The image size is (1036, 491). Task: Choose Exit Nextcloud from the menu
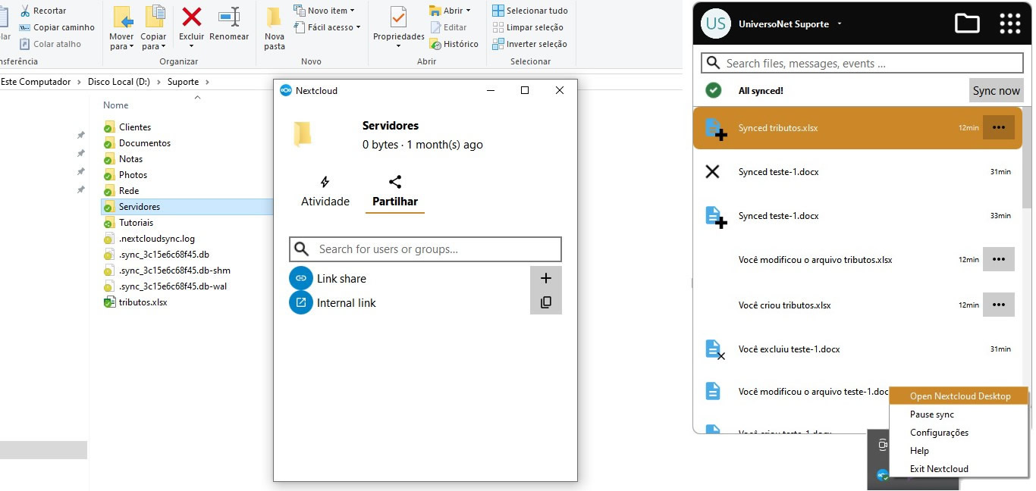(939, 469)
